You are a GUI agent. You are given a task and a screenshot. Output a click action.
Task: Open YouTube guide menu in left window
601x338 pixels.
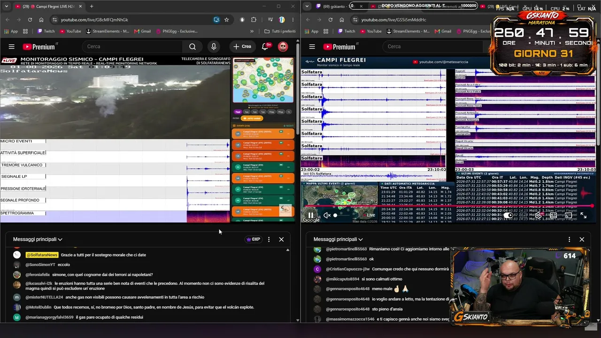tap(12, 46)
